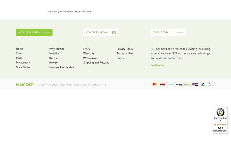
Task: Click the PayPal logo-only payment icon
Action: pyautogui.click(x=203, y=84)
